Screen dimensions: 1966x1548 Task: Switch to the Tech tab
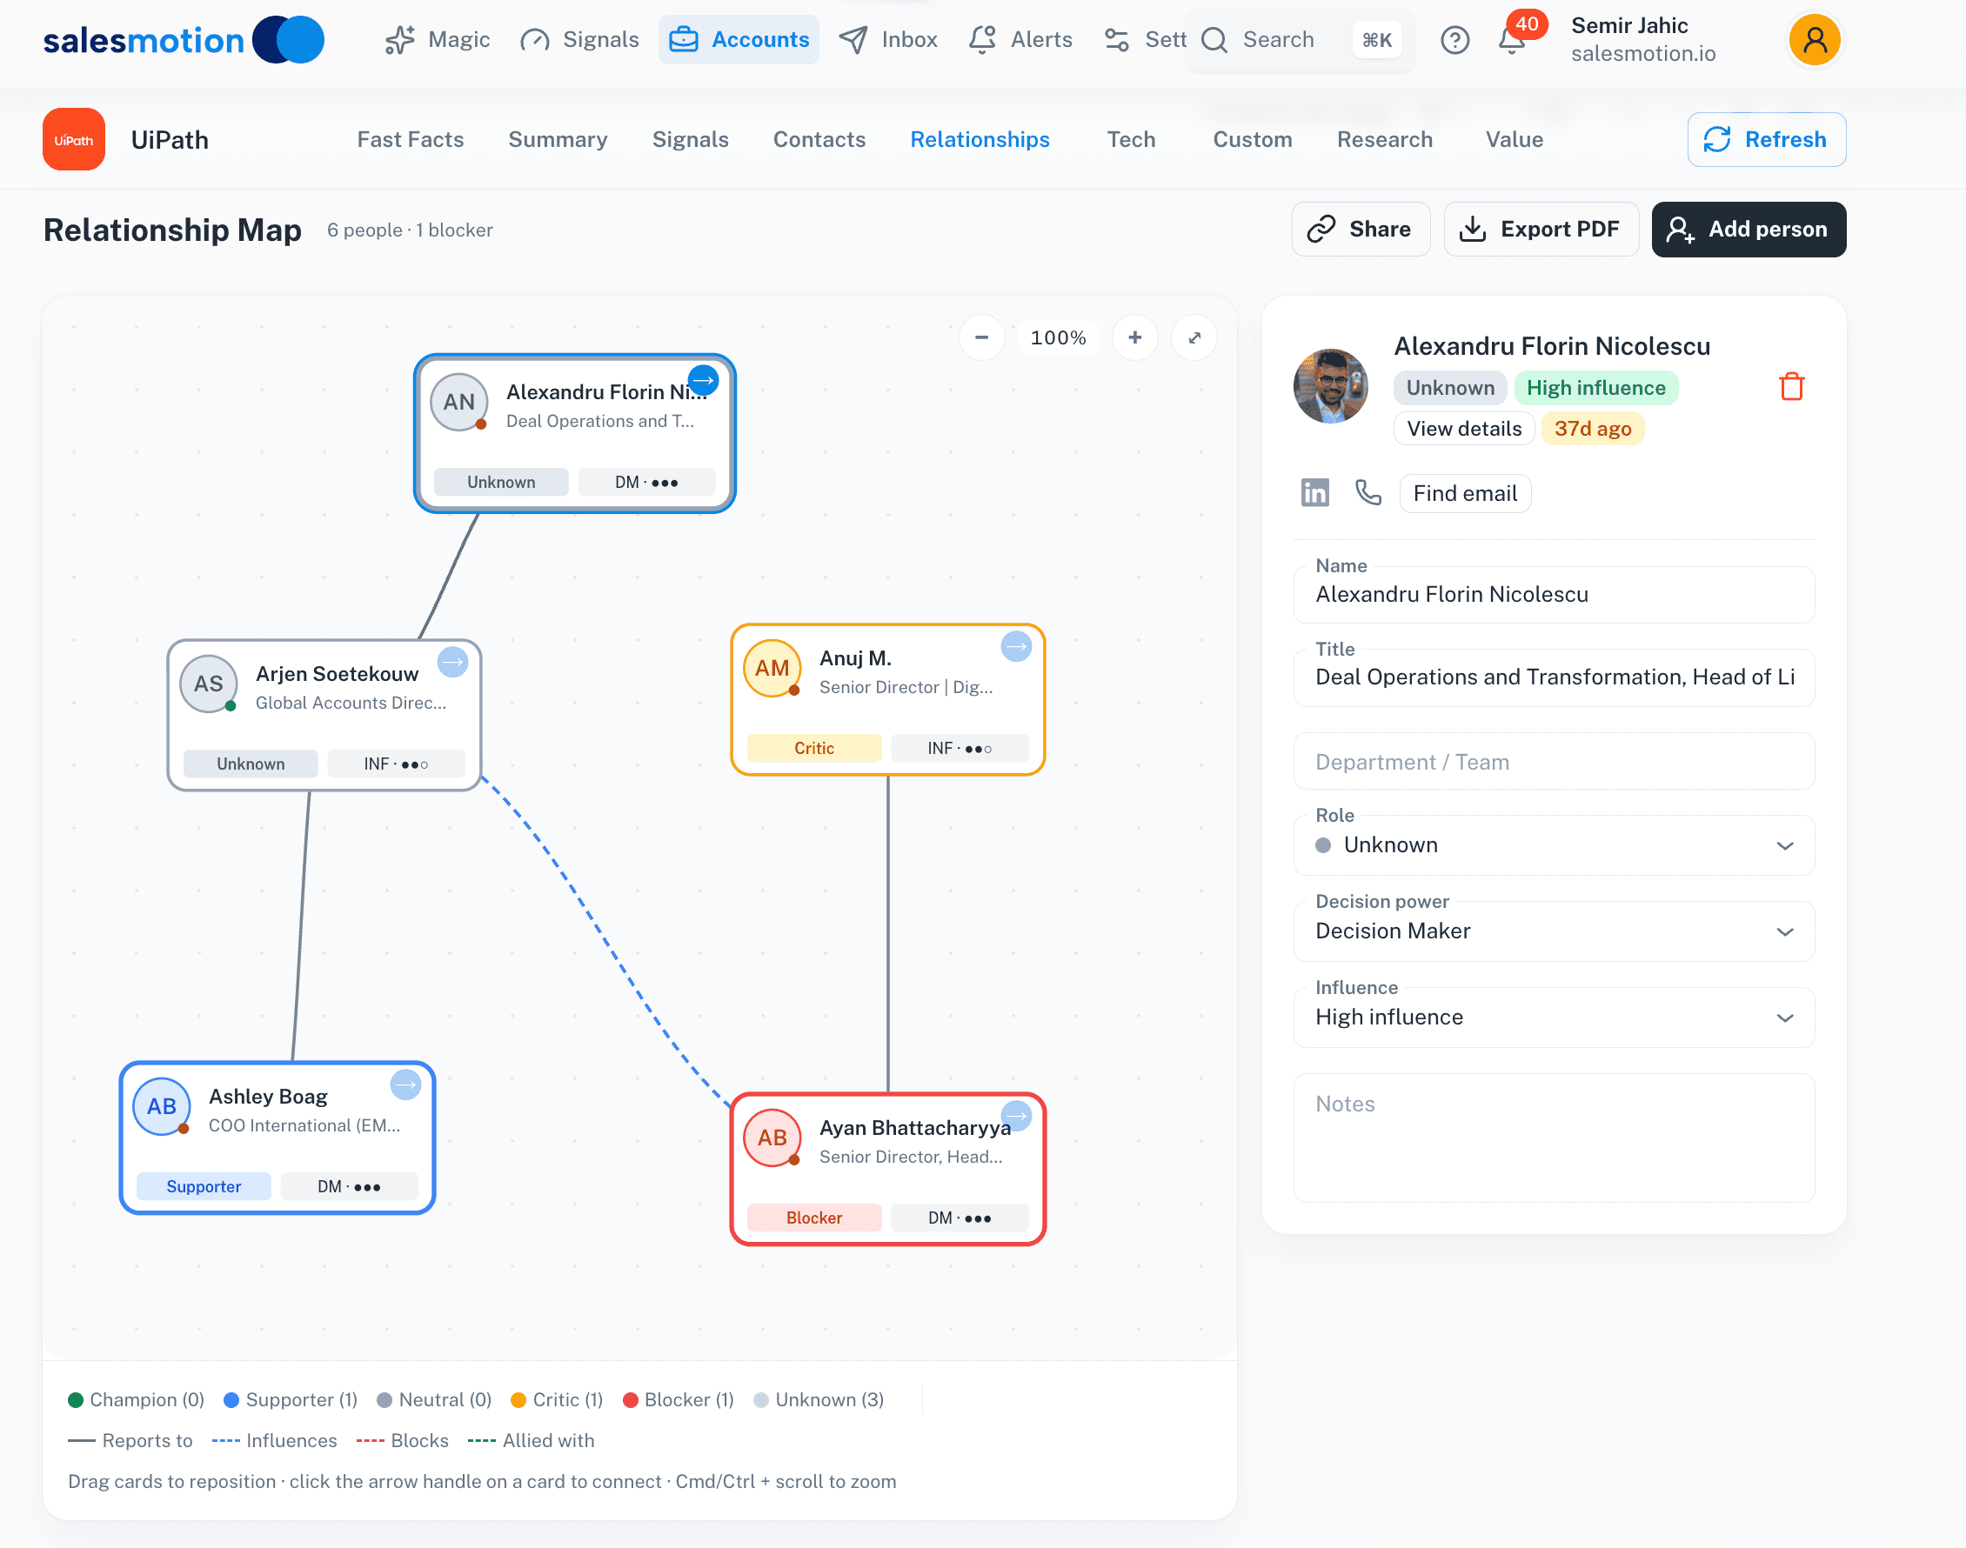click(x=1131, y=139)
